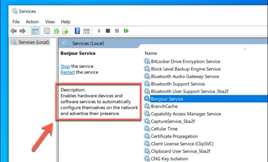268x162 pixels.
Task: Select Bluetooth User Support Service_5ba2f
Action: click(190, 92)
